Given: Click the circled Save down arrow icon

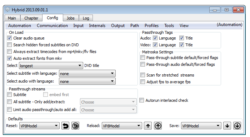Looking at the screenshot, I should 237,126.
